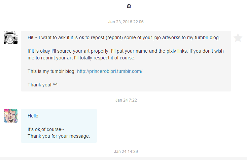
Task: Click the Jan 24 14:39 timestamp
Action: (126, 152)
